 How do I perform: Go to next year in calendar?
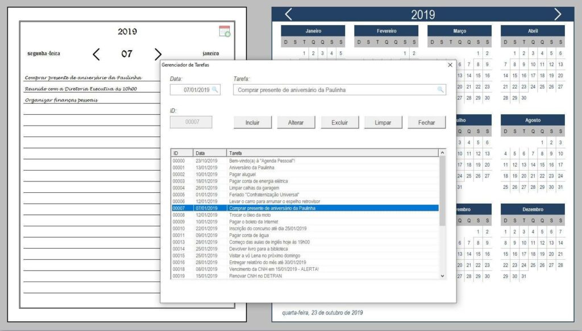click(x=558, y=14)
